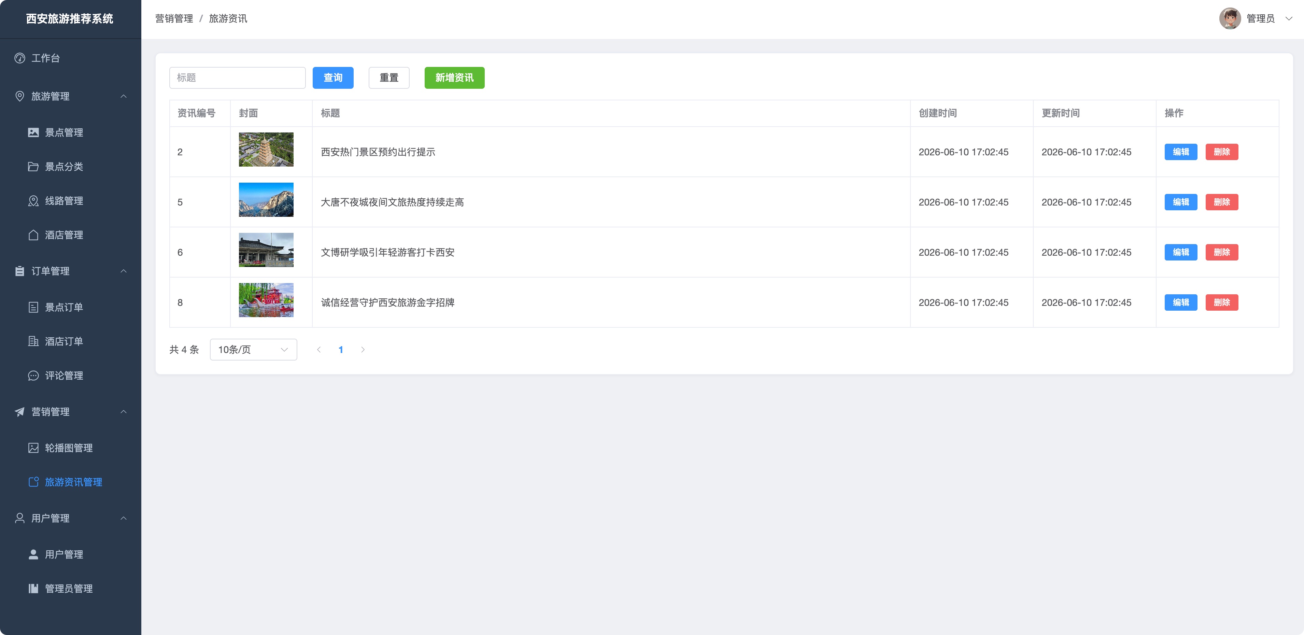This screenshot has width=1304, height=635.
Task: Edit the 诚信经营守护西安旅游金字招牌 row
Action: pyautogui.click(x=1180, y=302)
